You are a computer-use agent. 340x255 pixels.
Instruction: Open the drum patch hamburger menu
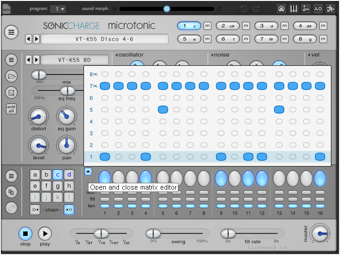pyautogui.click(x=11, y=59)
